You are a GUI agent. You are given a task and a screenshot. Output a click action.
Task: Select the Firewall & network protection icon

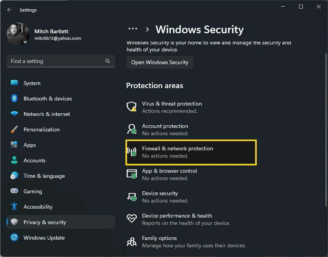(x=132, y=152)
